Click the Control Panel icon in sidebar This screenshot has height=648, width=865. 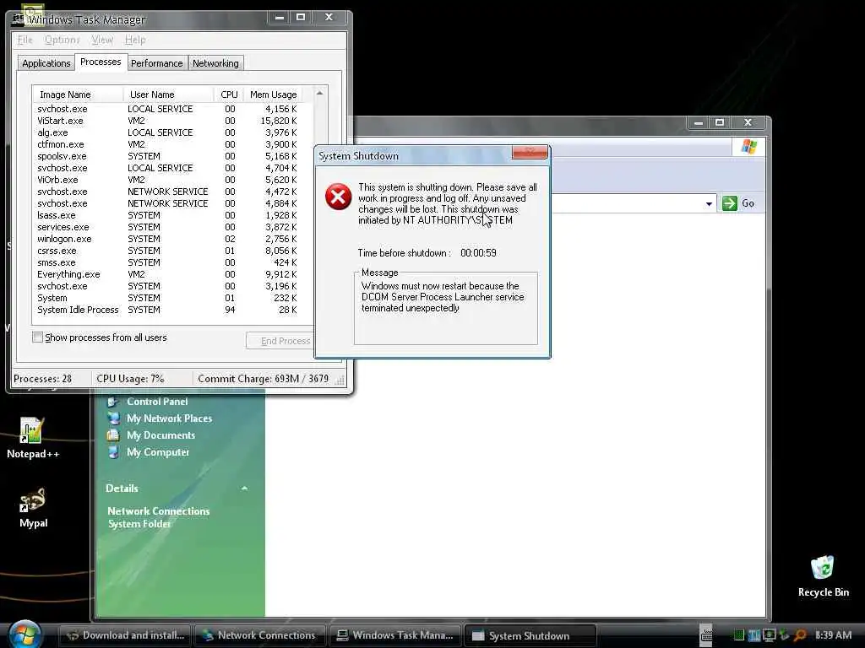point(113,402)
